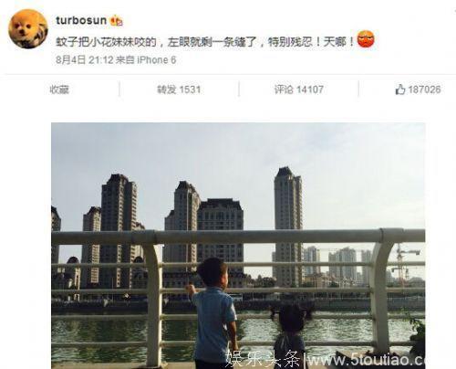
Task: Like the post via thumbs-up icon
Action: tap(400, 90)
